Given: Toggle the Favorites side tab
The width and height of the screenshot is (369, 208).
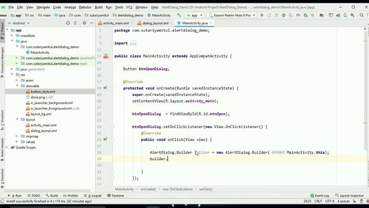Looking at the screenshot, I should pos(2,179).
